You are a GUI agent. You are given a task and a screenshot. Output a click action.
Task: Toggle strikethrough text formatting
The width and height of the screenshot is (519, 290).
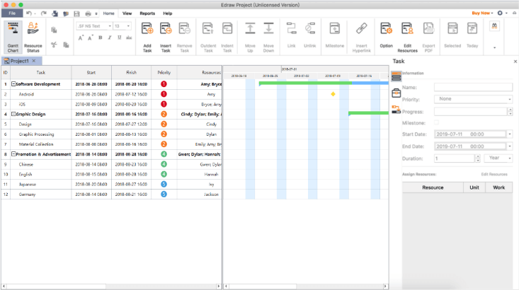coord(129,37)
